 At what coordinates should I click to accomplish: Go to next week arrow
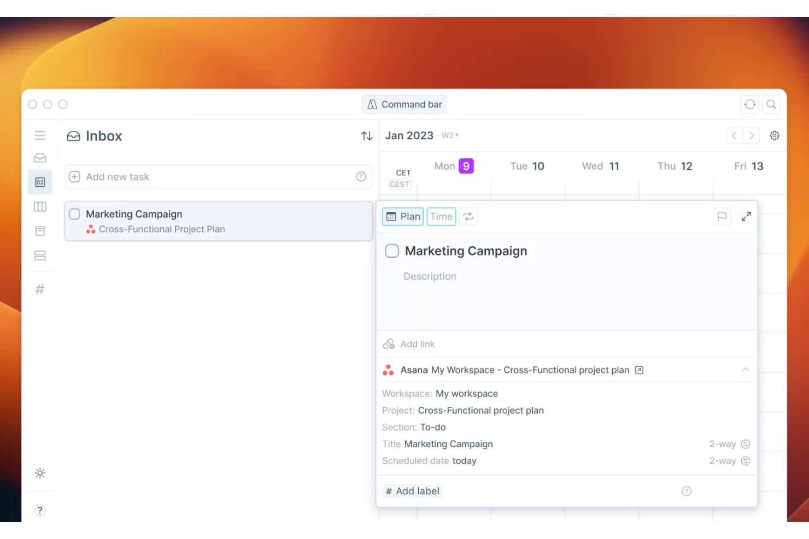pos(752,135)
